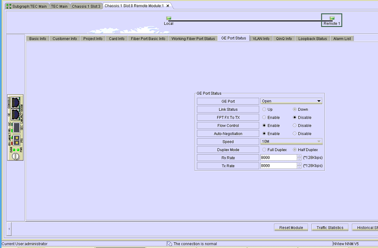Open the Customer Info tab
Image resolution: width=378 pixels, height=248 pixels.
pos(64,39)
